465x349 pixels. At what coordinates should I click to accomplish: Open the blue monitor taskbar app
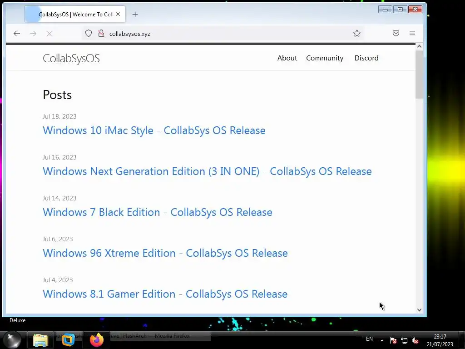[68, 340]
